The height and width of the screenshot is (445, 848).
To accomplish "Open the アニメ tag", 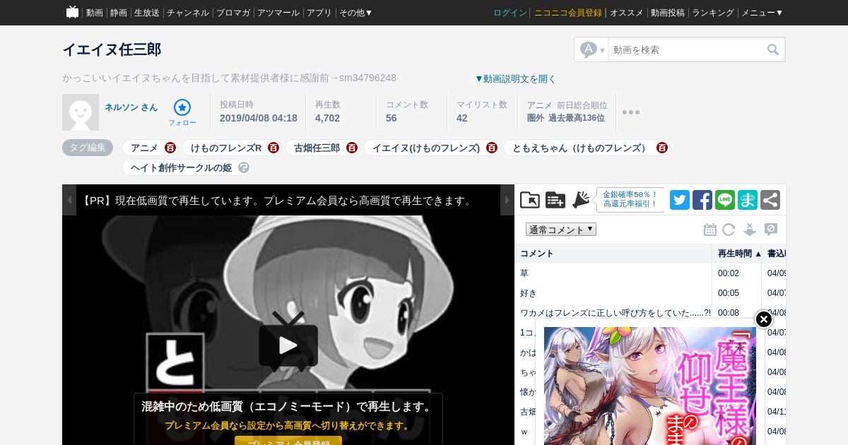I will [x=144, y=148].
